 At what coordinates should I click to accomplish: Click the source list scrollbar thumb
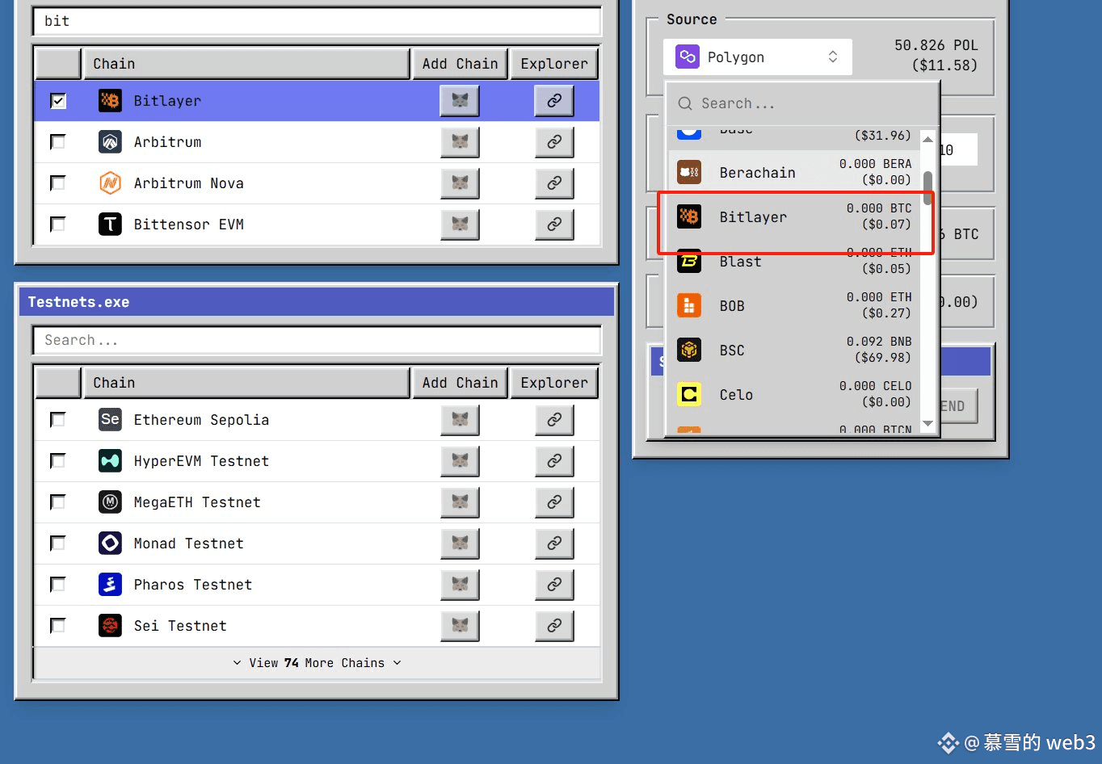(927, 187)
